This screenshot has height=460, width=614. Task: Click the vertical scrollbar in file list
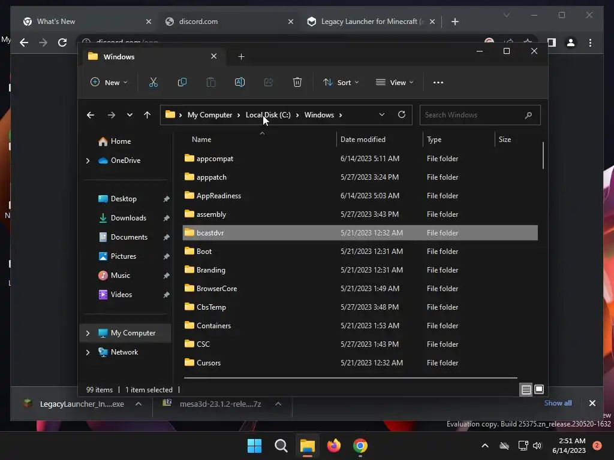click(x=543, y=155)
